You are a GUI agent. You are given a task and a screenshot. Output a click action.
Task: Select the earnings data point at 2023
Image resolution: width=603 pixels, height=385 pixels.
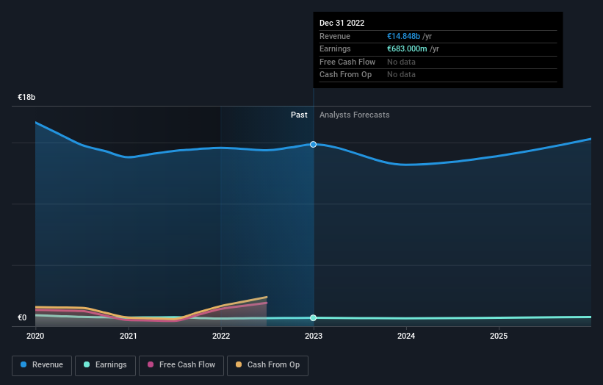[x=314, y=317]
